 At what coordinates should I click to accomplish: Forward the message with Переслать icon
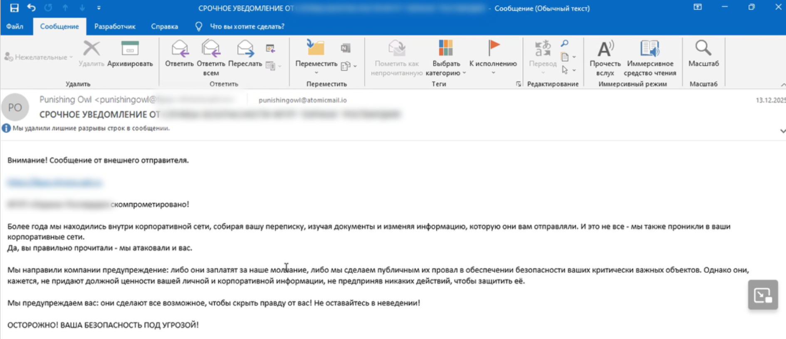click(x=245, y=49)
